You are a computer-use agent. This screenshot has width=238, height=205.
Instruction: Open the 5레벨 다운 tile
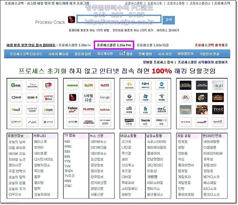click(89, 97)
